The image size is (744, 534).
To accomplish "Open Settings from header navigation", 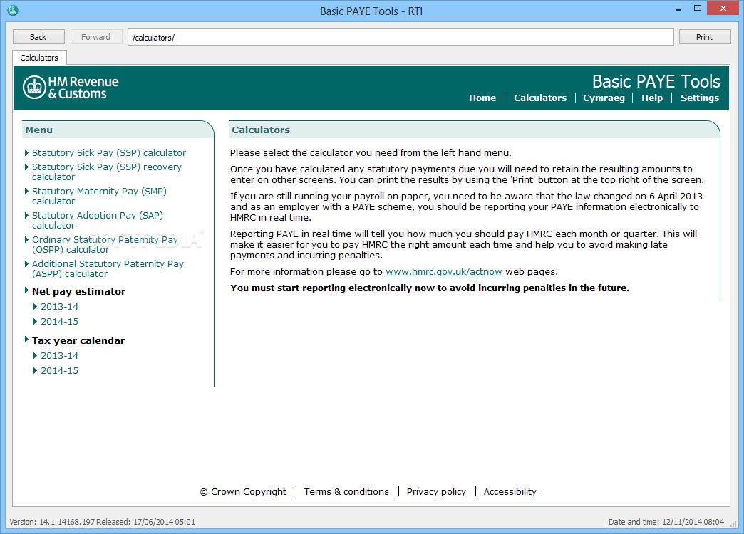I will click(x=699, y=98).
